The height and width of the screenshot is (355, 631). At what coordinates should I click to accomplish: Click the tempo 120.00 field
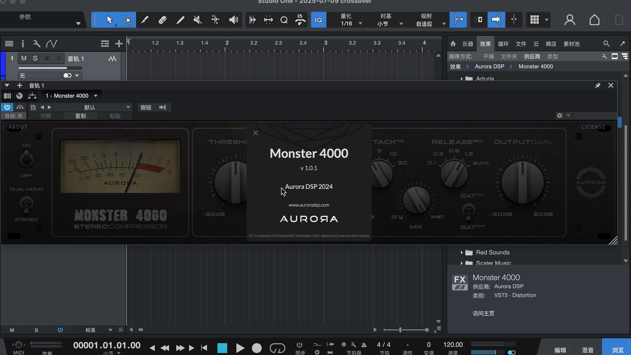tap(453, 344)
